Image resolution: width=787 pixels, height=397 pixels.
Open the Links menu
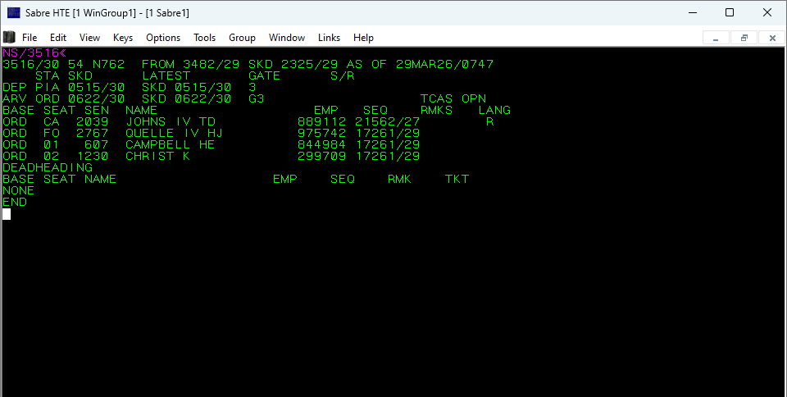click(330, 38)
